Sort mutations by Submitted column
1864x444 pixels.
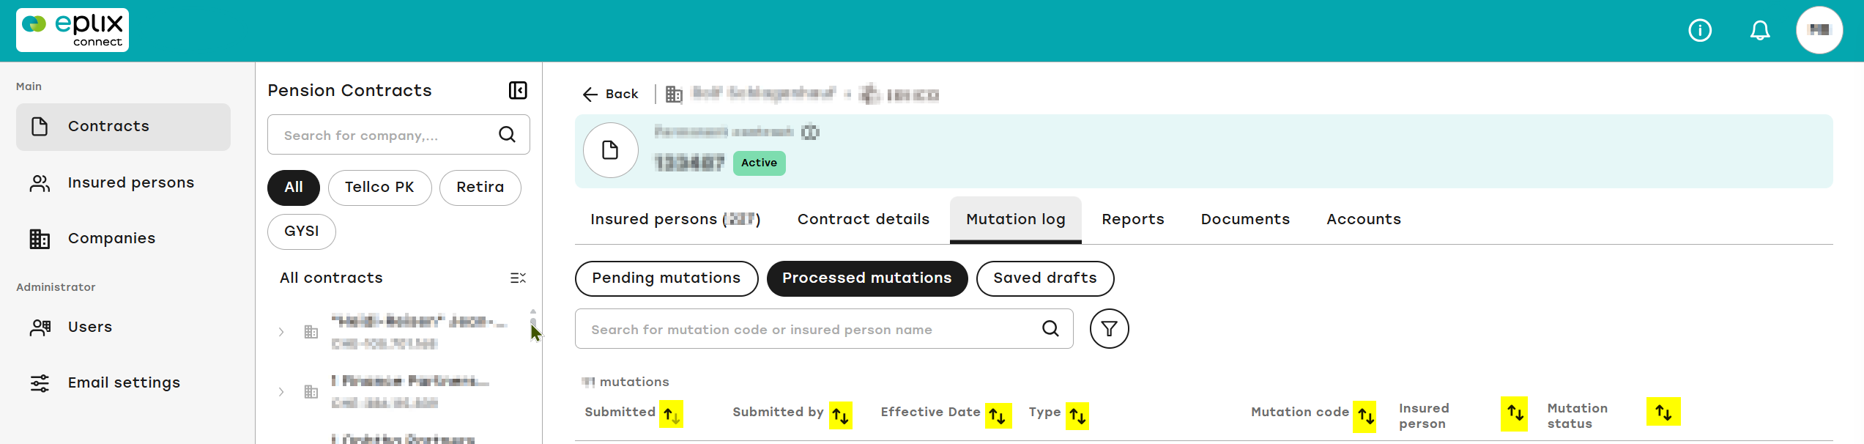click(x=672, y=414)
